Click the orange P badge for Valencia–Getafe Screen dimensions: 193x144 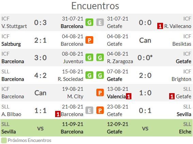click(x=100, y=92)
